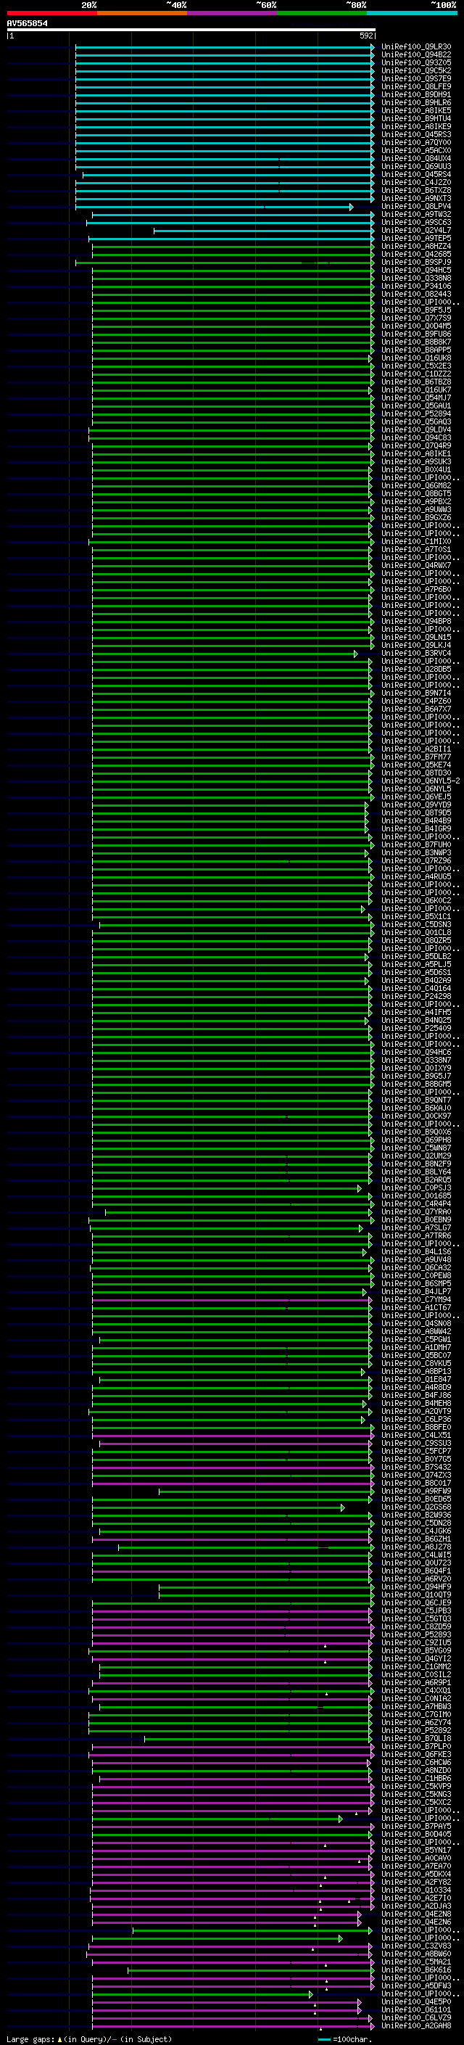Select the UniRef100_B0X4U1 label
Viewport: 464px width, 2045px height.
[415, 470]
